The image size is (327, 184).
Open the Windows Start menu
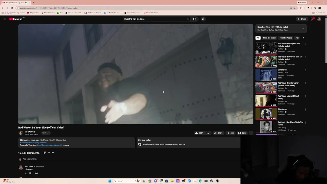pos(110,181)
